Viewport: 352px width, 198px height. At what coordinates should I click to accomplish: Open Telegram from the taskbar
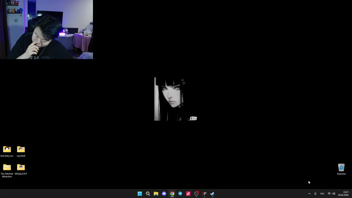coord(180,194)
